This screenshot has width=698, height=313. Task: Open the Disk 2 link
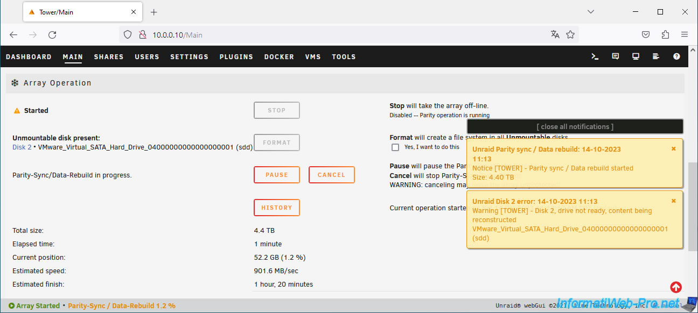pos(22,147)
